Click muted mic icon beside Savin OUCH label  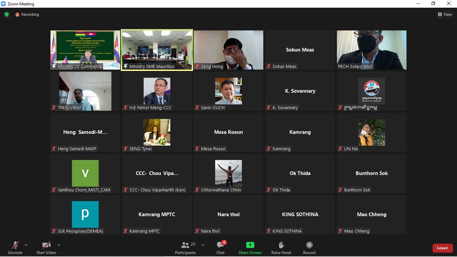click(197, 108)
